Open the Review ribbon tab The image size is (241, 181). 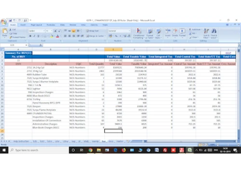coord(73,25)
